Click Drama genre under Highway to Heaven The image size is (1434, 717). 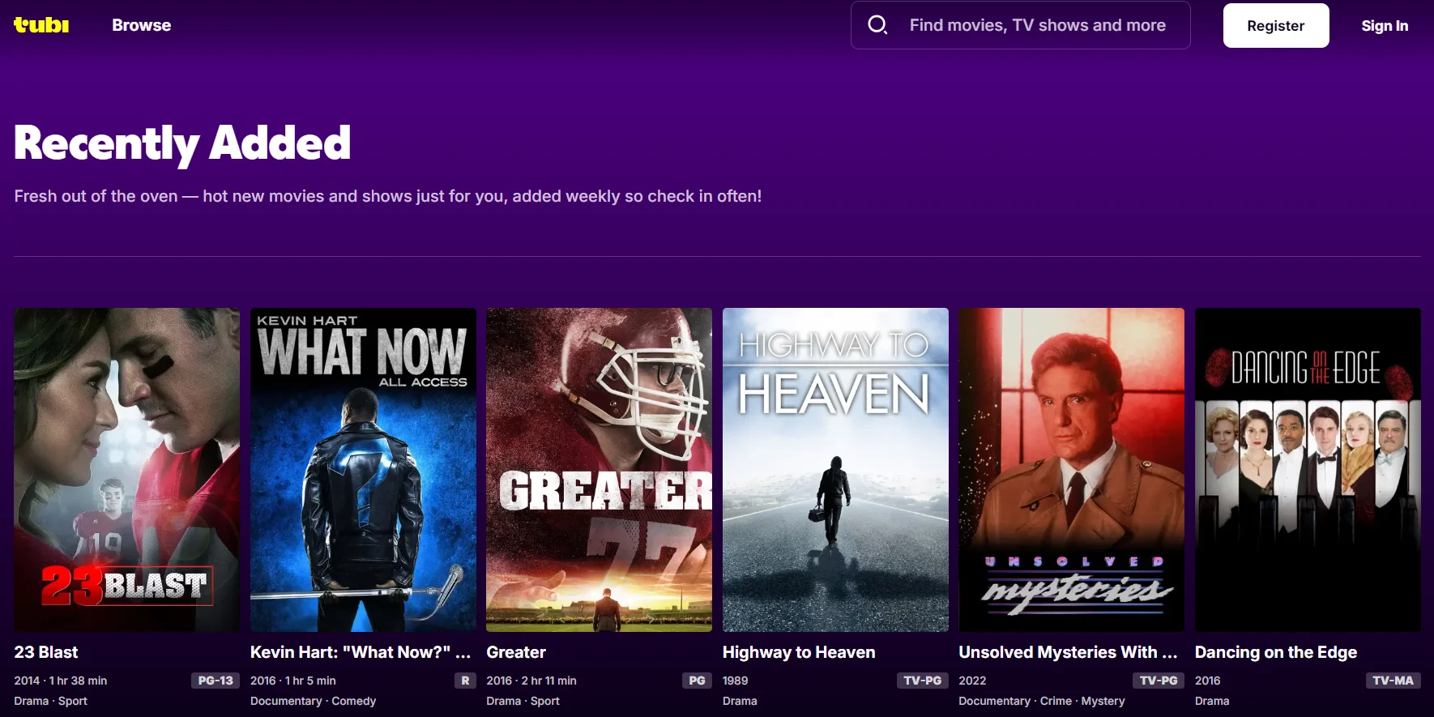click(x=740, y=701)
